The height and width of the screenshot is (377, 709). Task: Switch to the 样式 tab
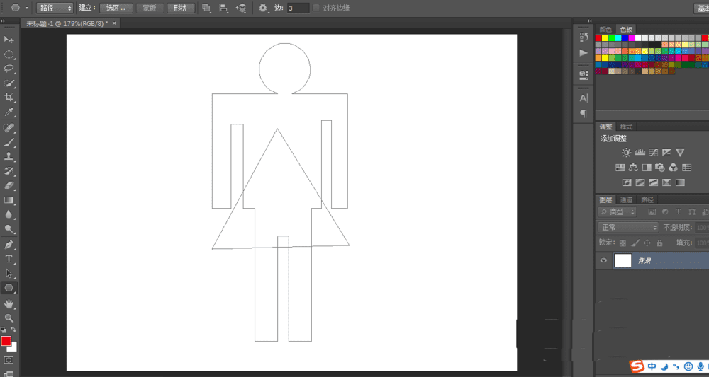click(x=626, y=127)
